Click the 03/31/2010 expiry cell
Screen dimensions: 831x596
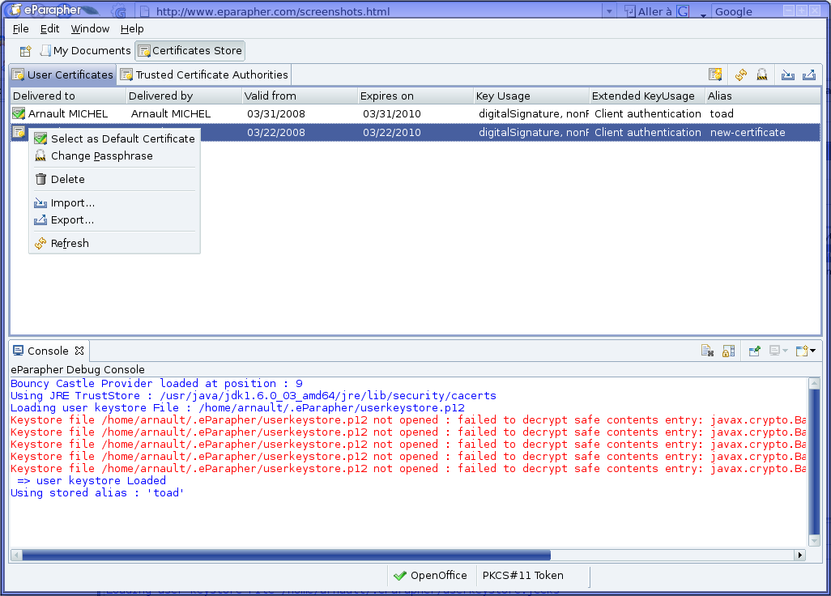[392, 113]
